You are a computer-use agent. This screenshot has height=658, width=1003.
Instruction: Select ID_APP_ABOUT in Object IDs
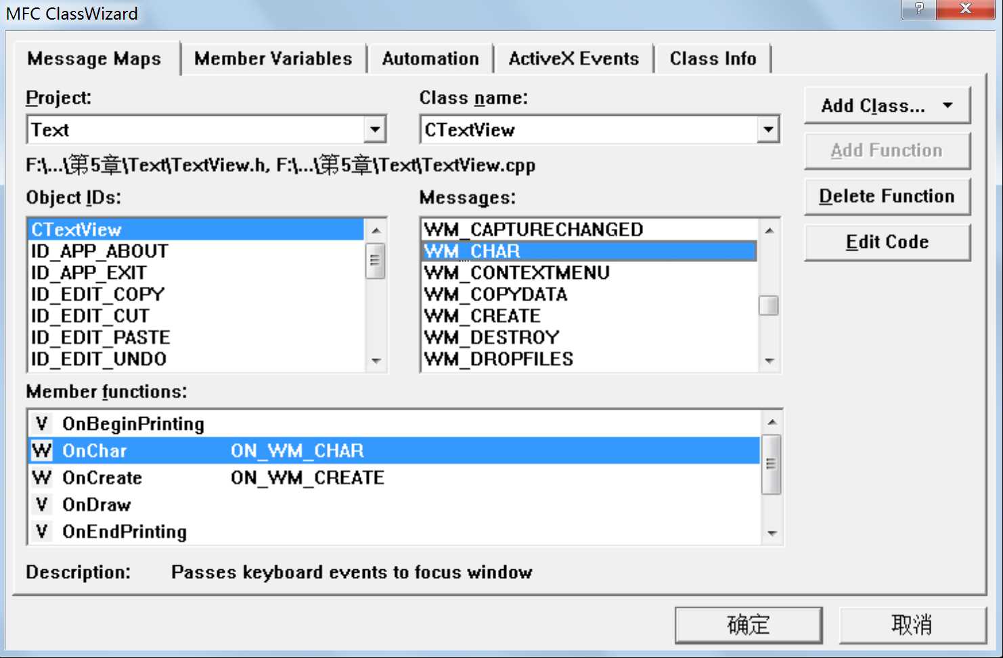click(x=196, y=251)
